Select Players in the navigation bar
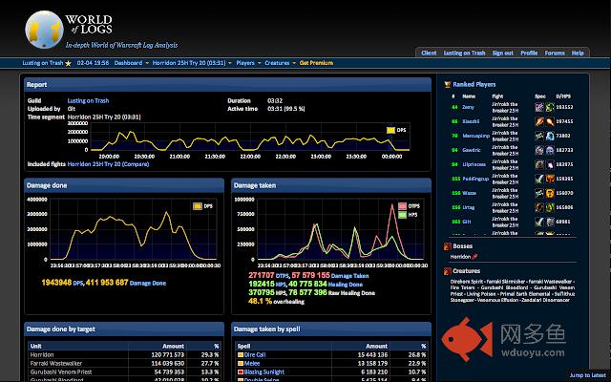Image resolution: width=611 pixels, height=382 pixels. (245, 63)
